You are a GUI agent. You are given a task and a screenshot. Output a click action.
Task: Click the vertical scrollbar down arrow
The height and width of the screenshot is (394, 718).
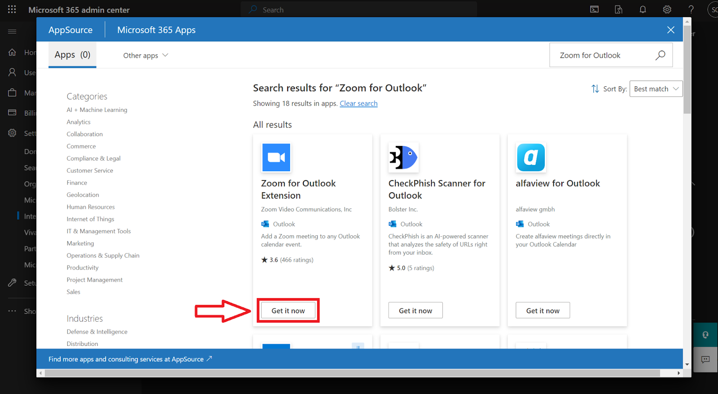(687, 364)
